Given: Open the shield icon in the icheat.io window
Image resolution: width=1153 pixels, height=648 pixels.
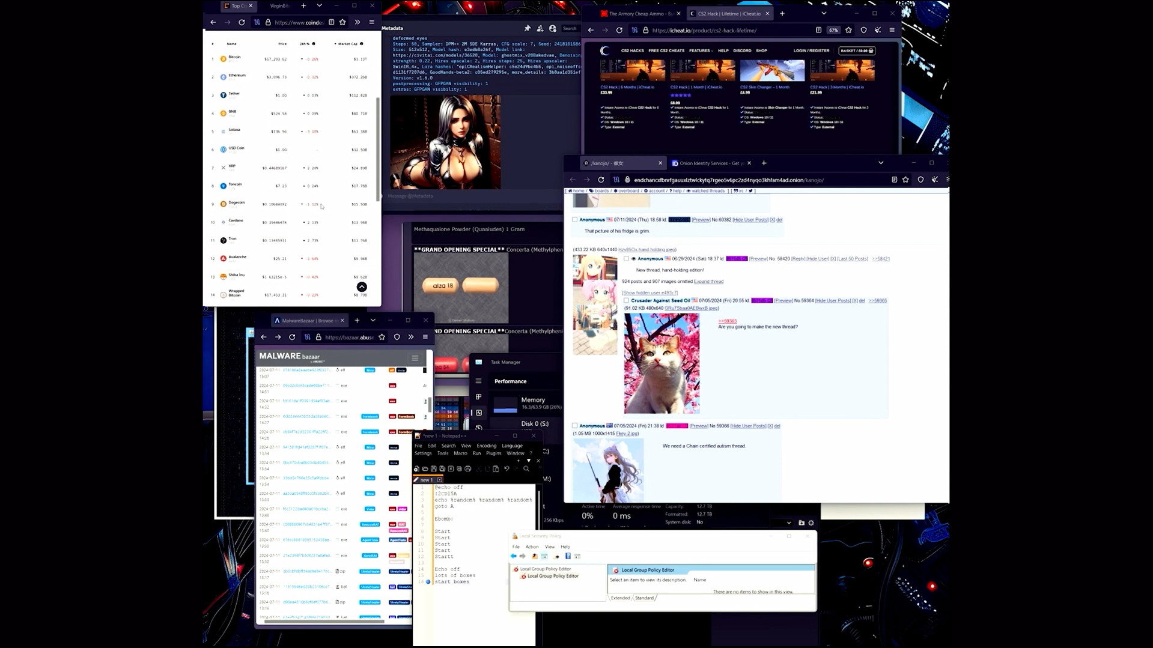Looking at the screenshot, I should [863, 30].
